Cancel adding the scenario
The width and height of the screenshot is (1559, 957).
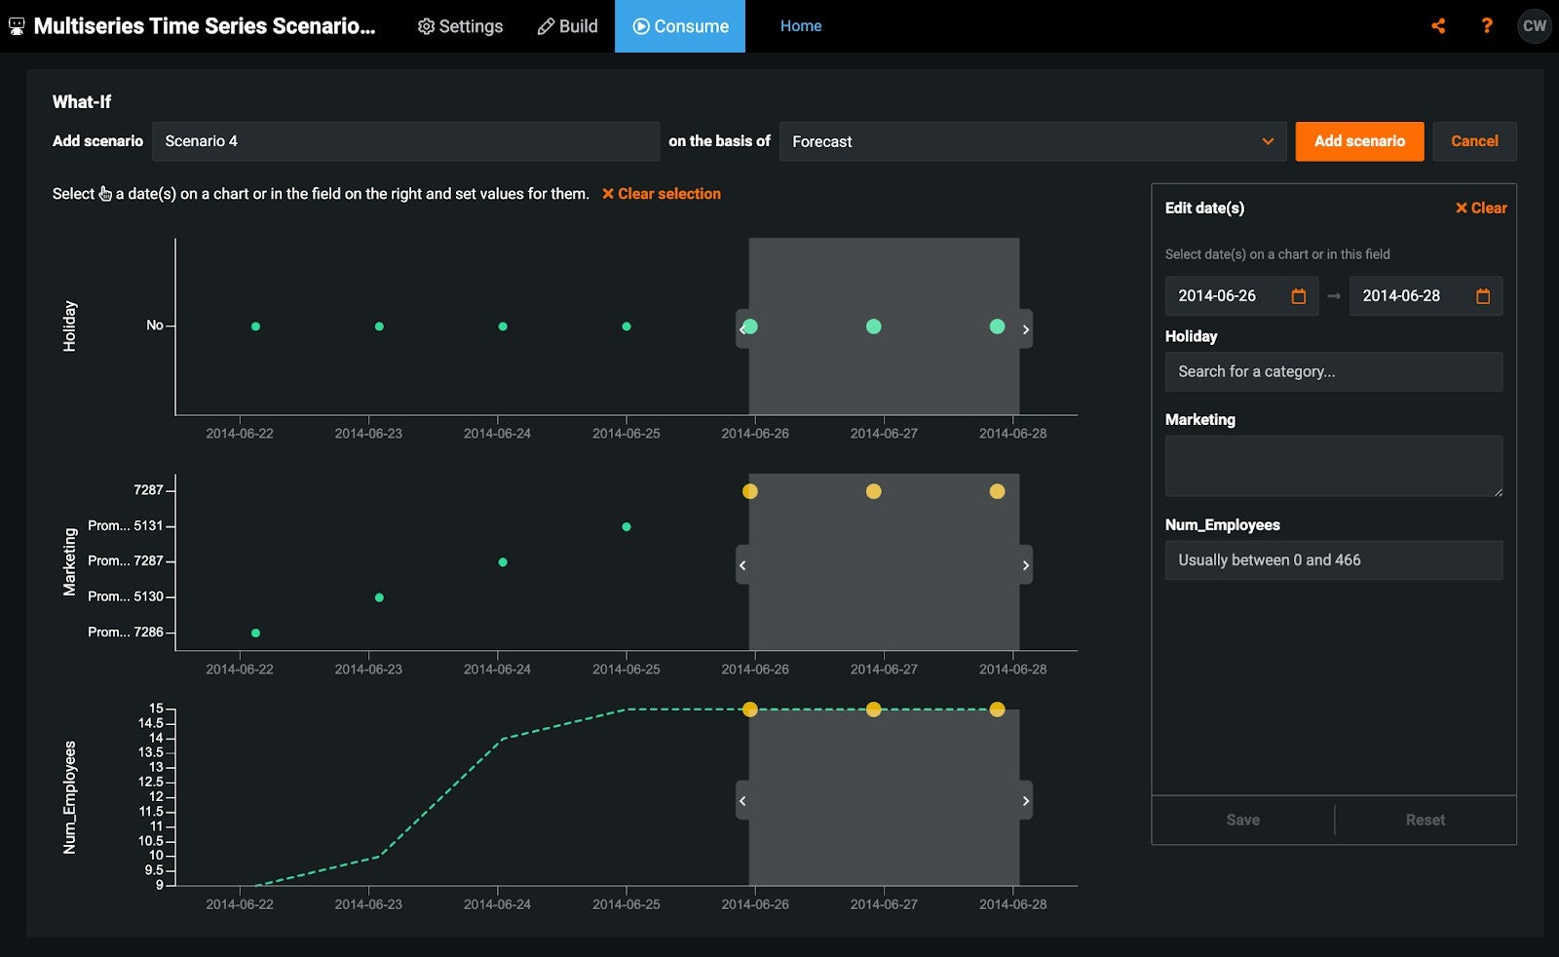coord(1474,141)
